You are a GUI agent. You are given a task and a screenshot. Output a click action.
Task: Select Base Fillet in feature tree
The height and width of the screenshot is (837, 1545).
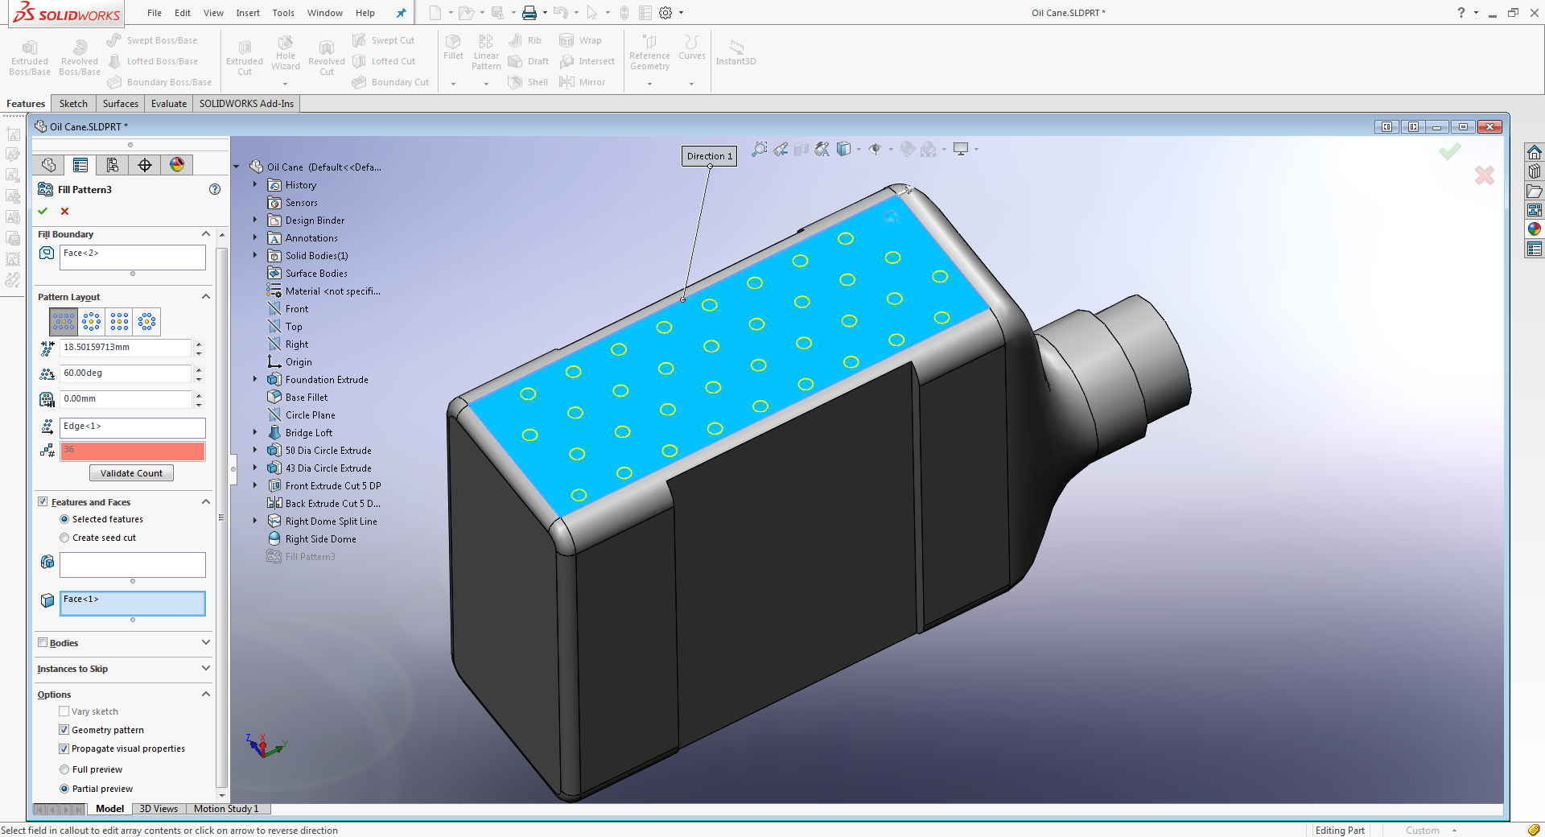pos(307,398)
